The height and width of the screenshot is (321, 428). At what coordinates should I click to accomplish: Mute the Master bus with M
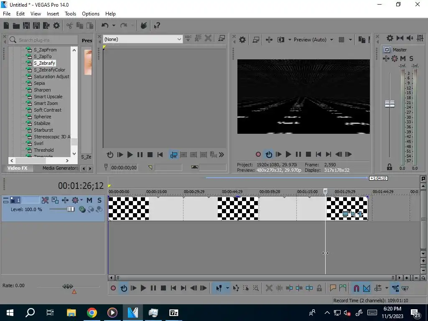(403, 59)
